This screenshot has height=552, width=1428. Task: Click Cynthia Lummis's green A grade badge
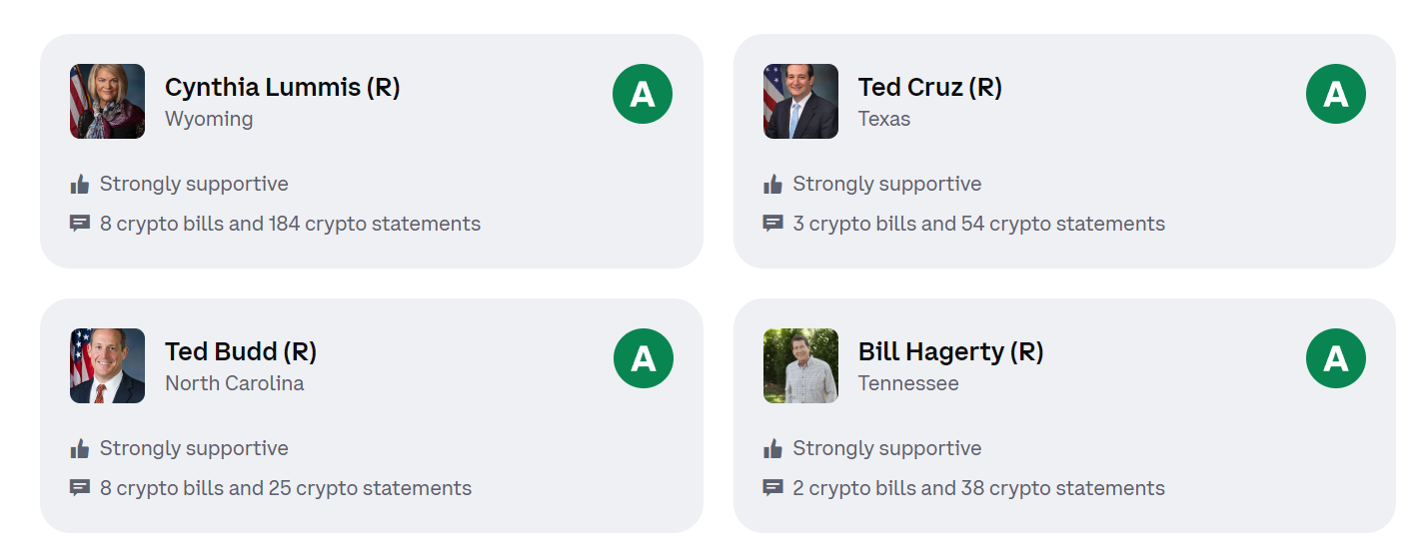tap(643, 94)
